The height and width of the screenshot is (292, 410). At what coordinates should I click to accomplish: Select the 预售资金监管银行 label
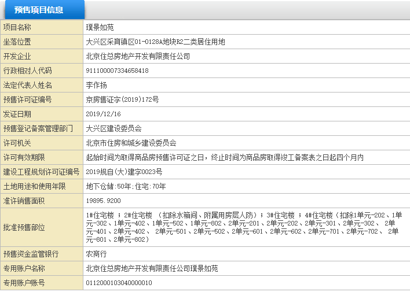click(x=31, y=254)
